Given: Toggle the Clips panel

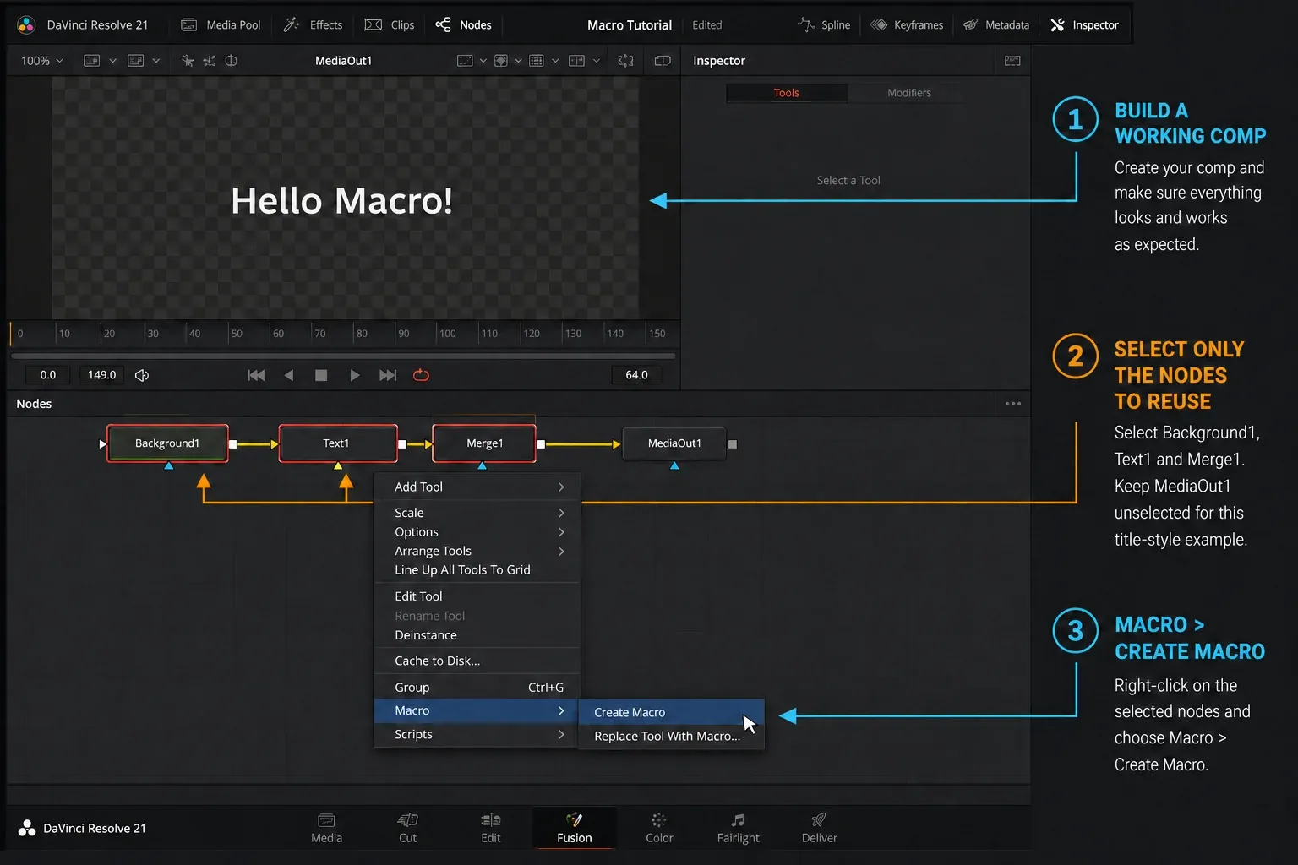Looking at the screenshot, I should pos(389,25).
